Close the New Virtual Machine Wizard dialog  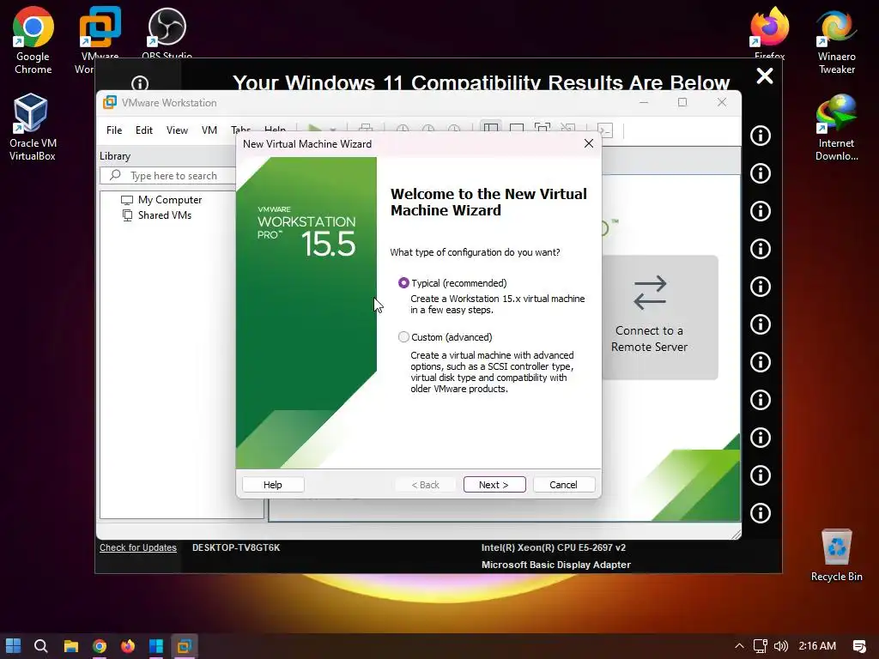pos(589,143)
